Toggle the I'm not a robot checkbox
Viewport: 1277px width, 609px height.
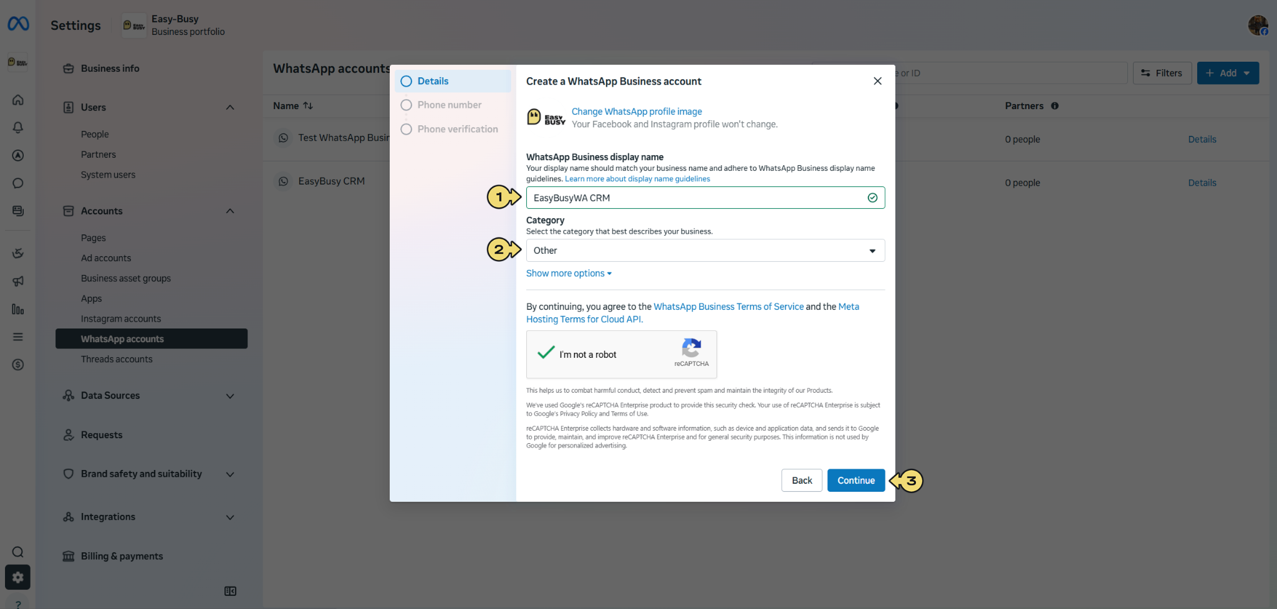coord(546,353)
